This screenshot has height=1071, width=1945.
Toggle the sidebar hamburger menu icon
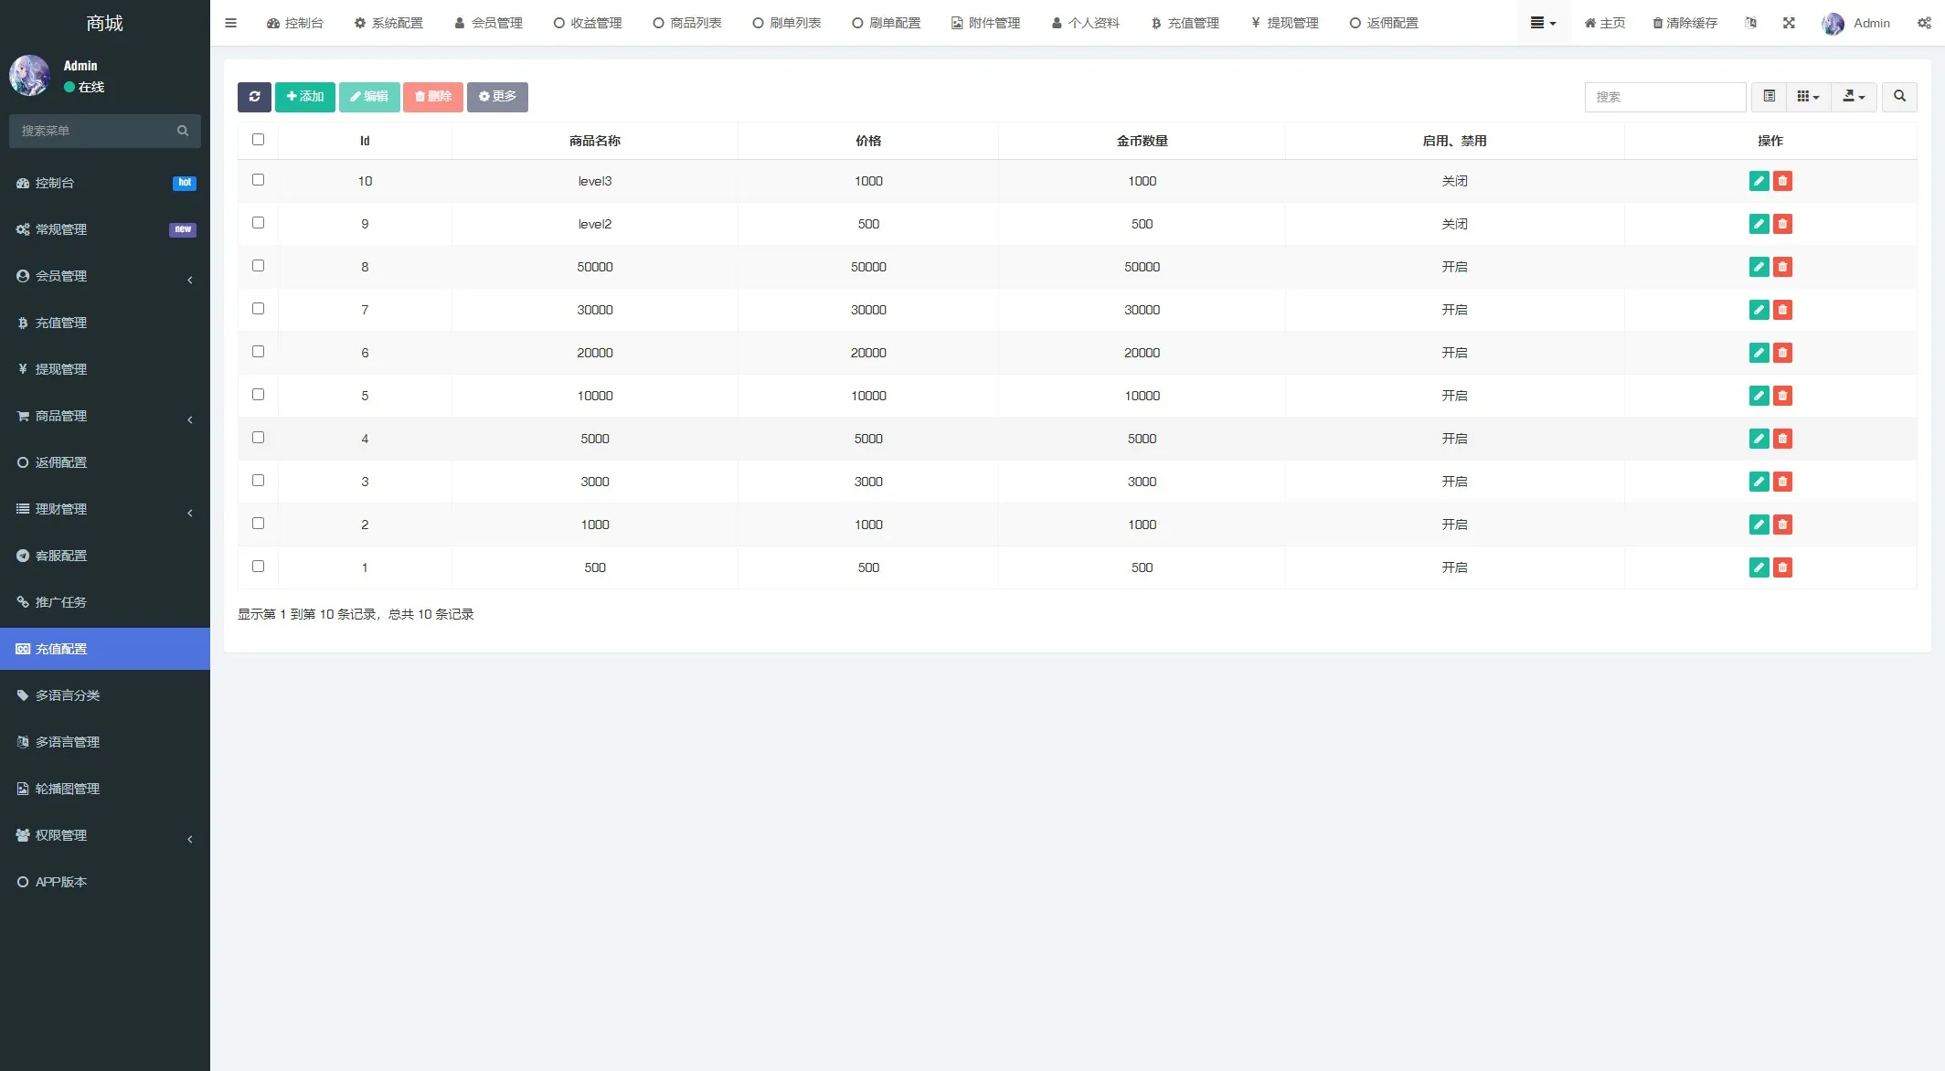[230, 23]
